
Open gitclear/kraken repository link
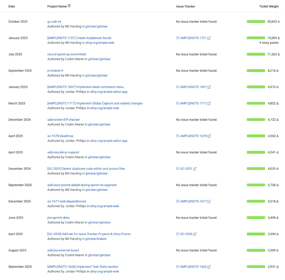pos(96,239)
